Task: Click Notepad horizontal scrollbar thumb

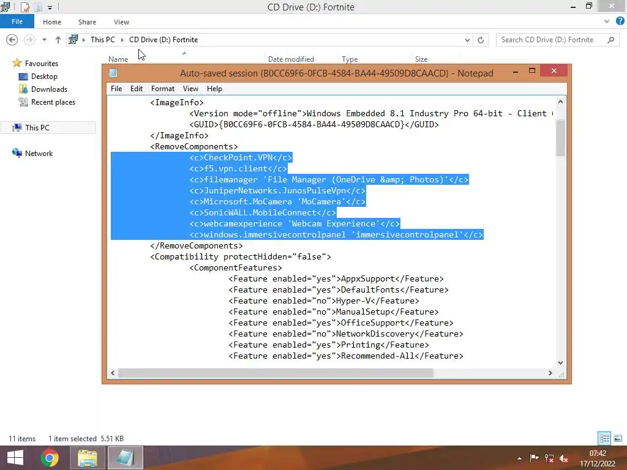Action: point(276,373)
